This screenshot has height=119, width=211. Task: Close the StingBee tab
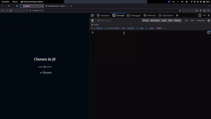point(43,6)
